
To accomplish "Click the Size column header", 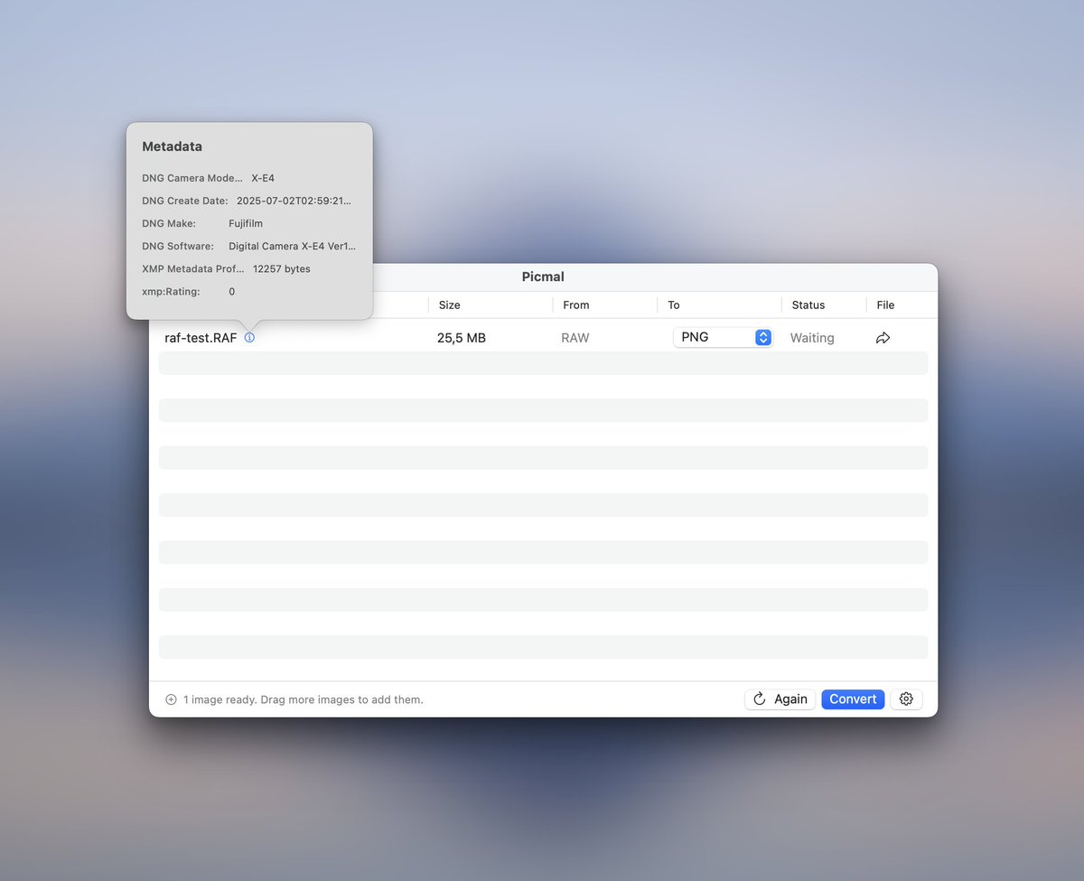I will coord(450,305).
